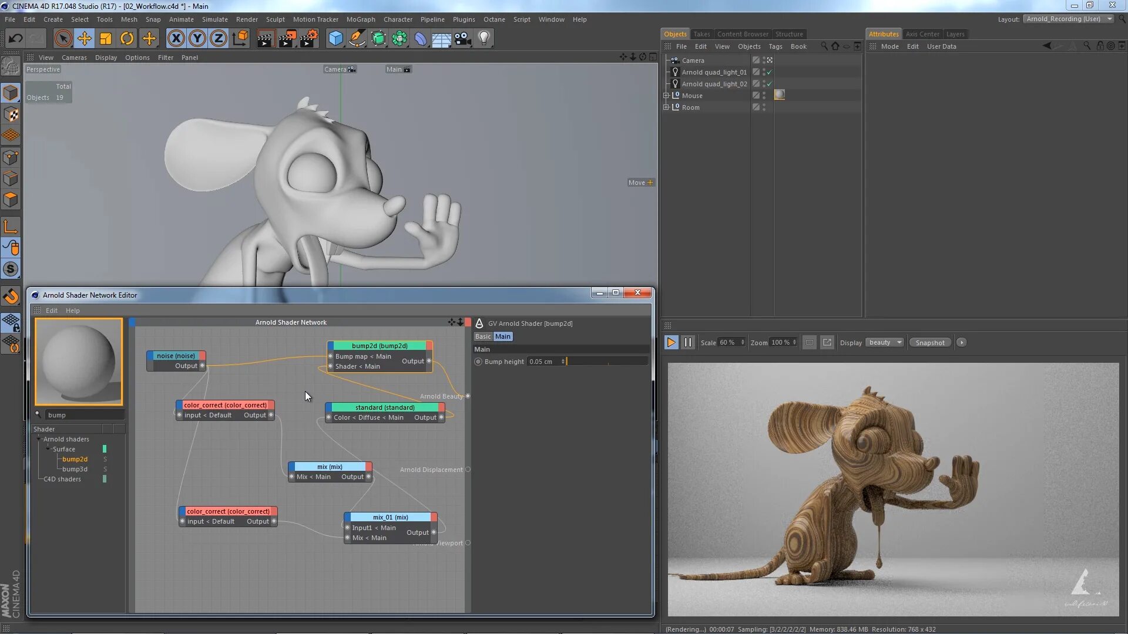1128x634 pixels.
Task: Click the Bump height slider
Action: tap(607, 362)
